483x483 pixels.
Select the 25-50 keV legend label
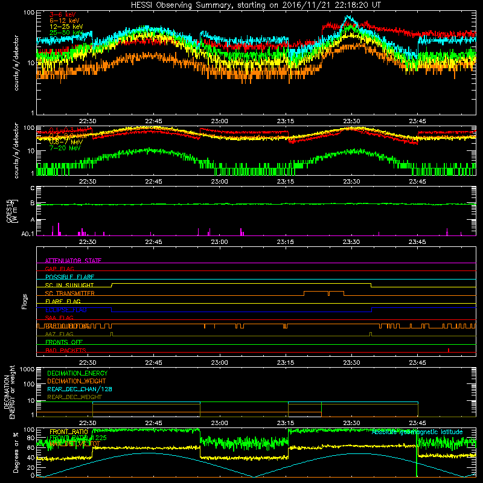pyautogui.click(x=66, y=33)
